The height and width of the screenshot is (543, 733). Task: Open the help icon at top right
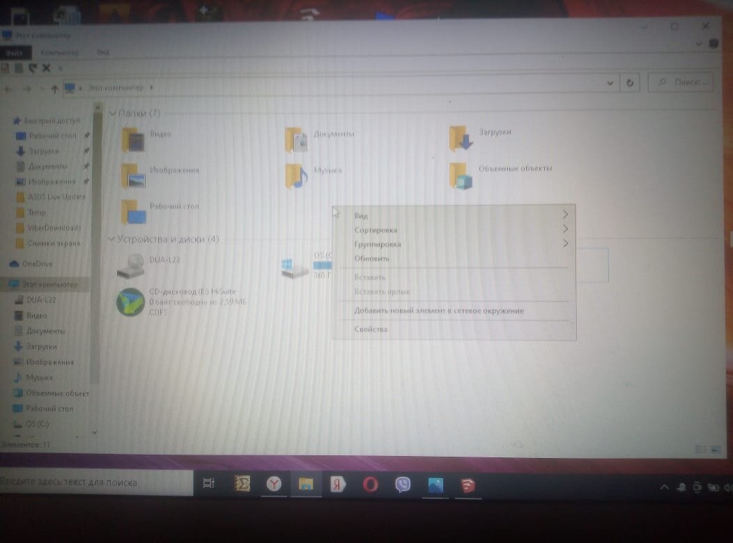click(x=713, y=43)
